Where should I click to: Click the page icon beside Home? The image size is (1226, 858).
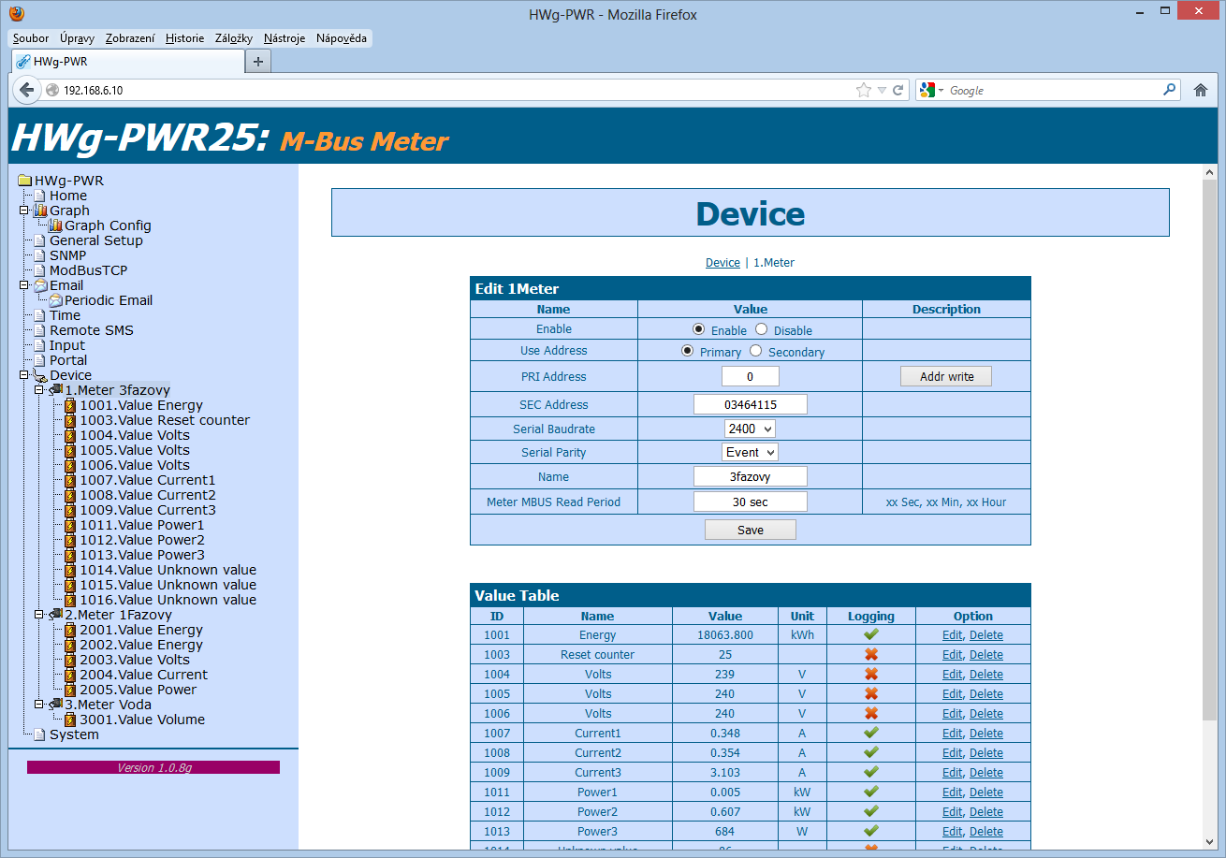click(40, 196)
